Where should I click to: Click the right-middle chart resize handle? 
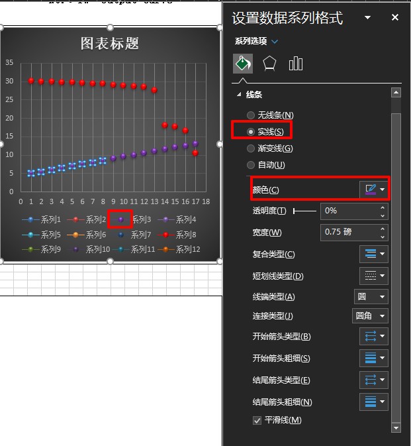pos(220,144)
